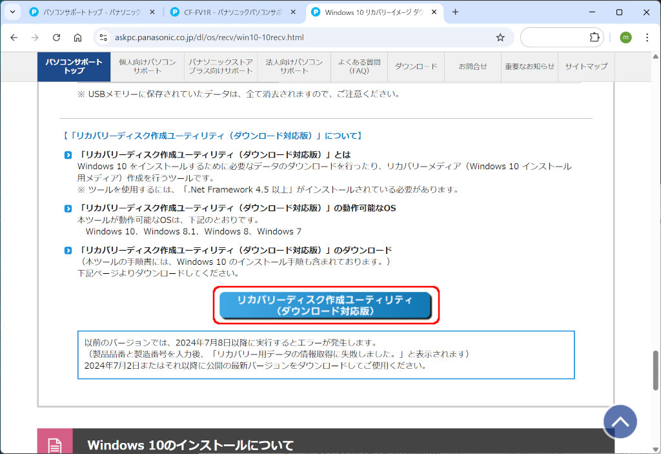The width and height of the screenshot is (661, 454).
Task: Click the USBメモリー warning note text
Action: pos(239,94)
